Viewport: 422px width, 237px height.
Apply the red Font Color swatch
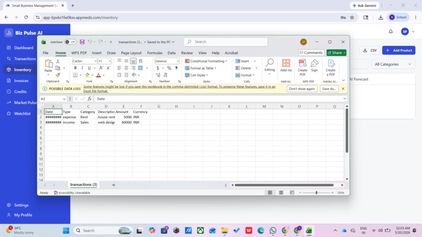pos(98,75)
